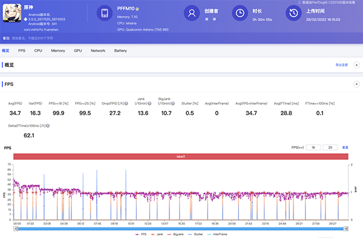Click the device phone icon
This screenshot has height=238, width=363.
[105, 13]
